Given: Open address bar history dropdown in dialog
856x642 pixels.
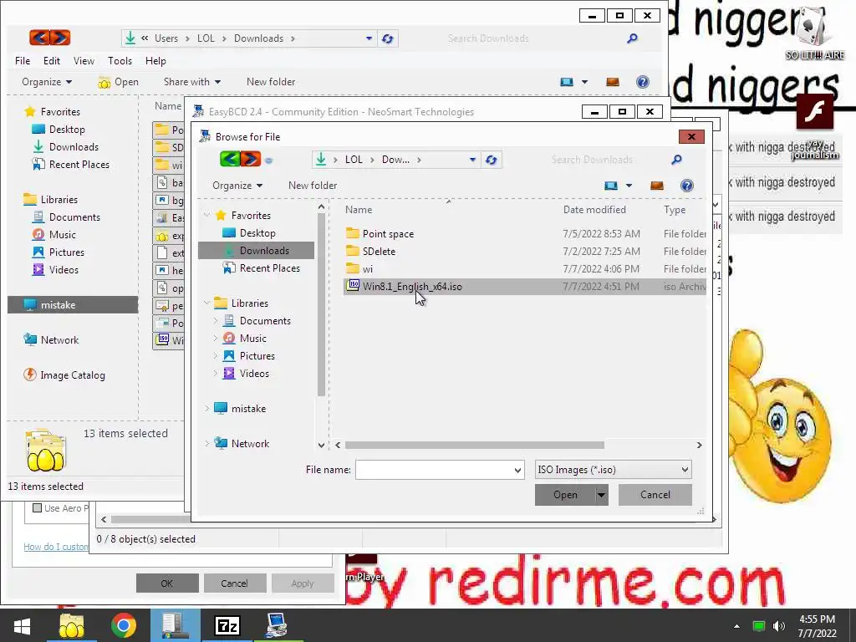Looking at the screenshot, I should pos(472,160).
